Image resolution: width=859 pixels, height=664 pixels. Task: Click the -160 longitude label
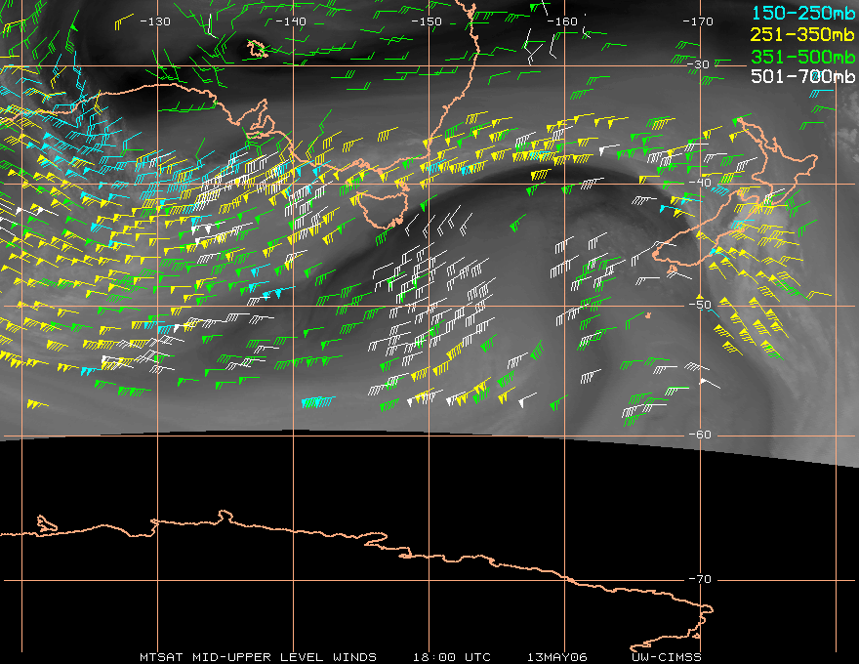point(562,21)
